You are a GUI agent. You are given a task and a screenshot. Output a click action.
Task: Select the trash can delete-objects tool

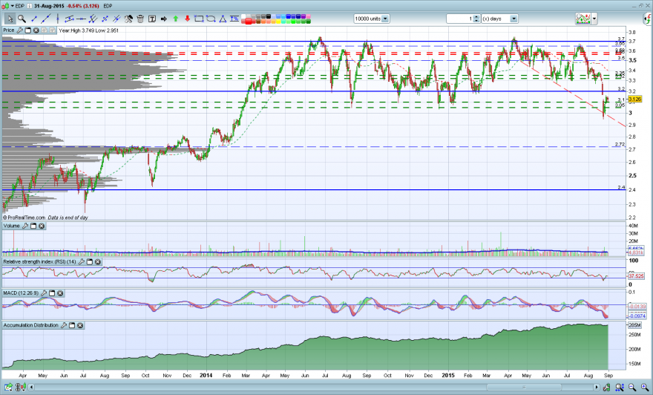tap(140, 19)
